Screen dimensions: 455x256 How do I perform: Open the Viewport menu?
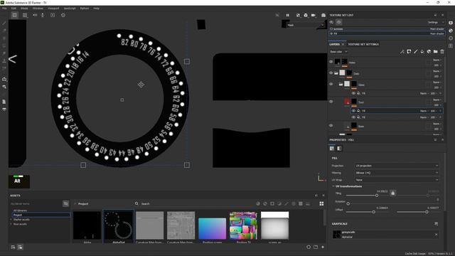(53, 9)
